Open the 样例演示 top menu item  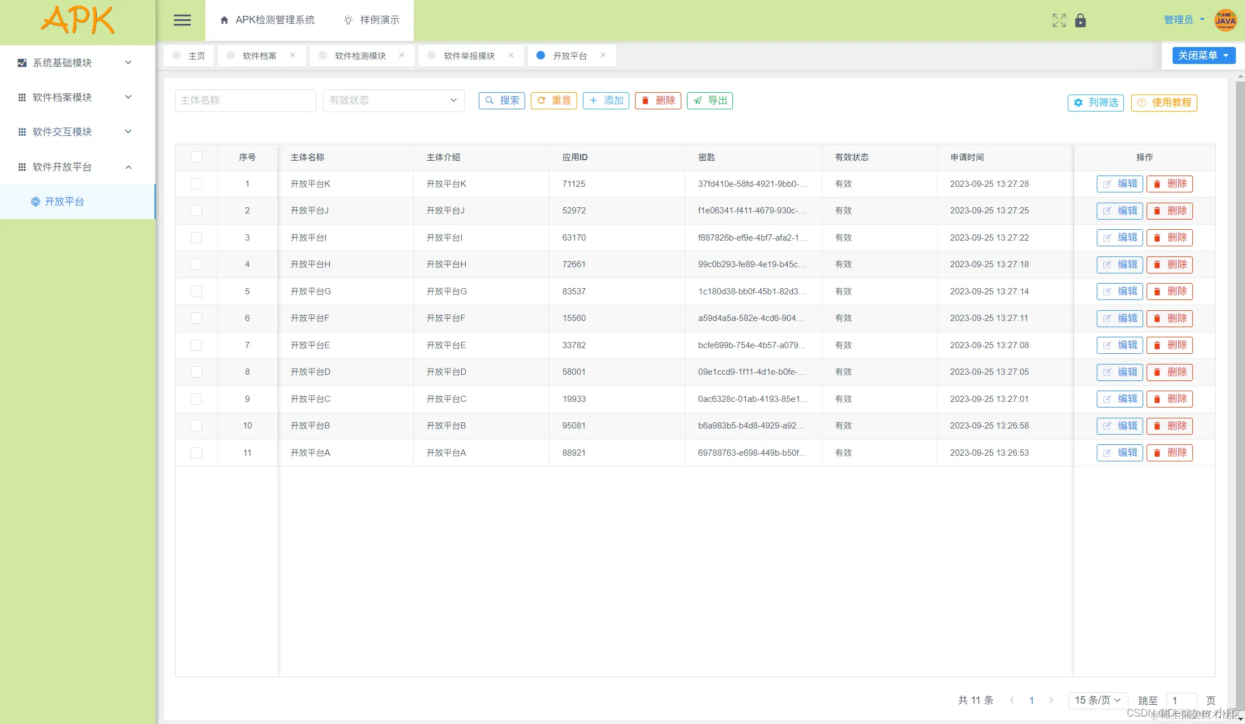(x=372, y=20)
